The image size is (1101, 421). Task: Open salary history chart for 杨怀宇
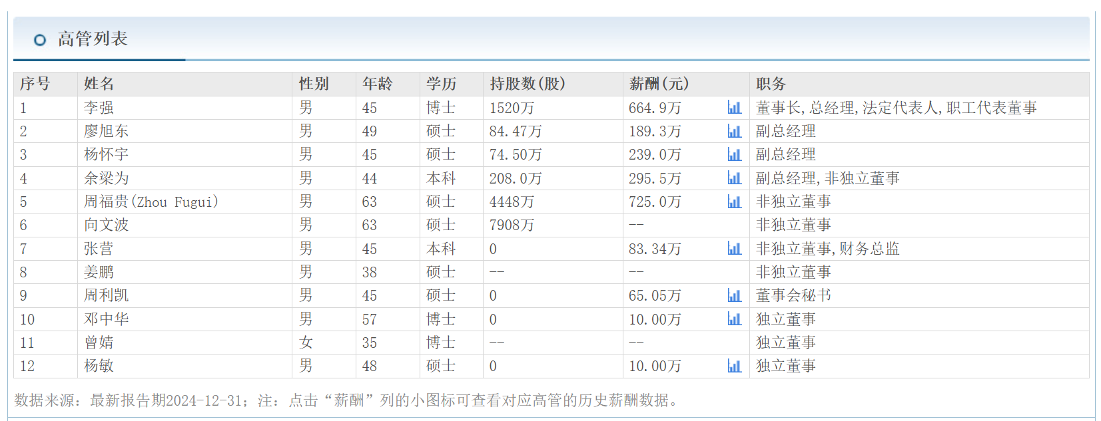pos(734,154)
